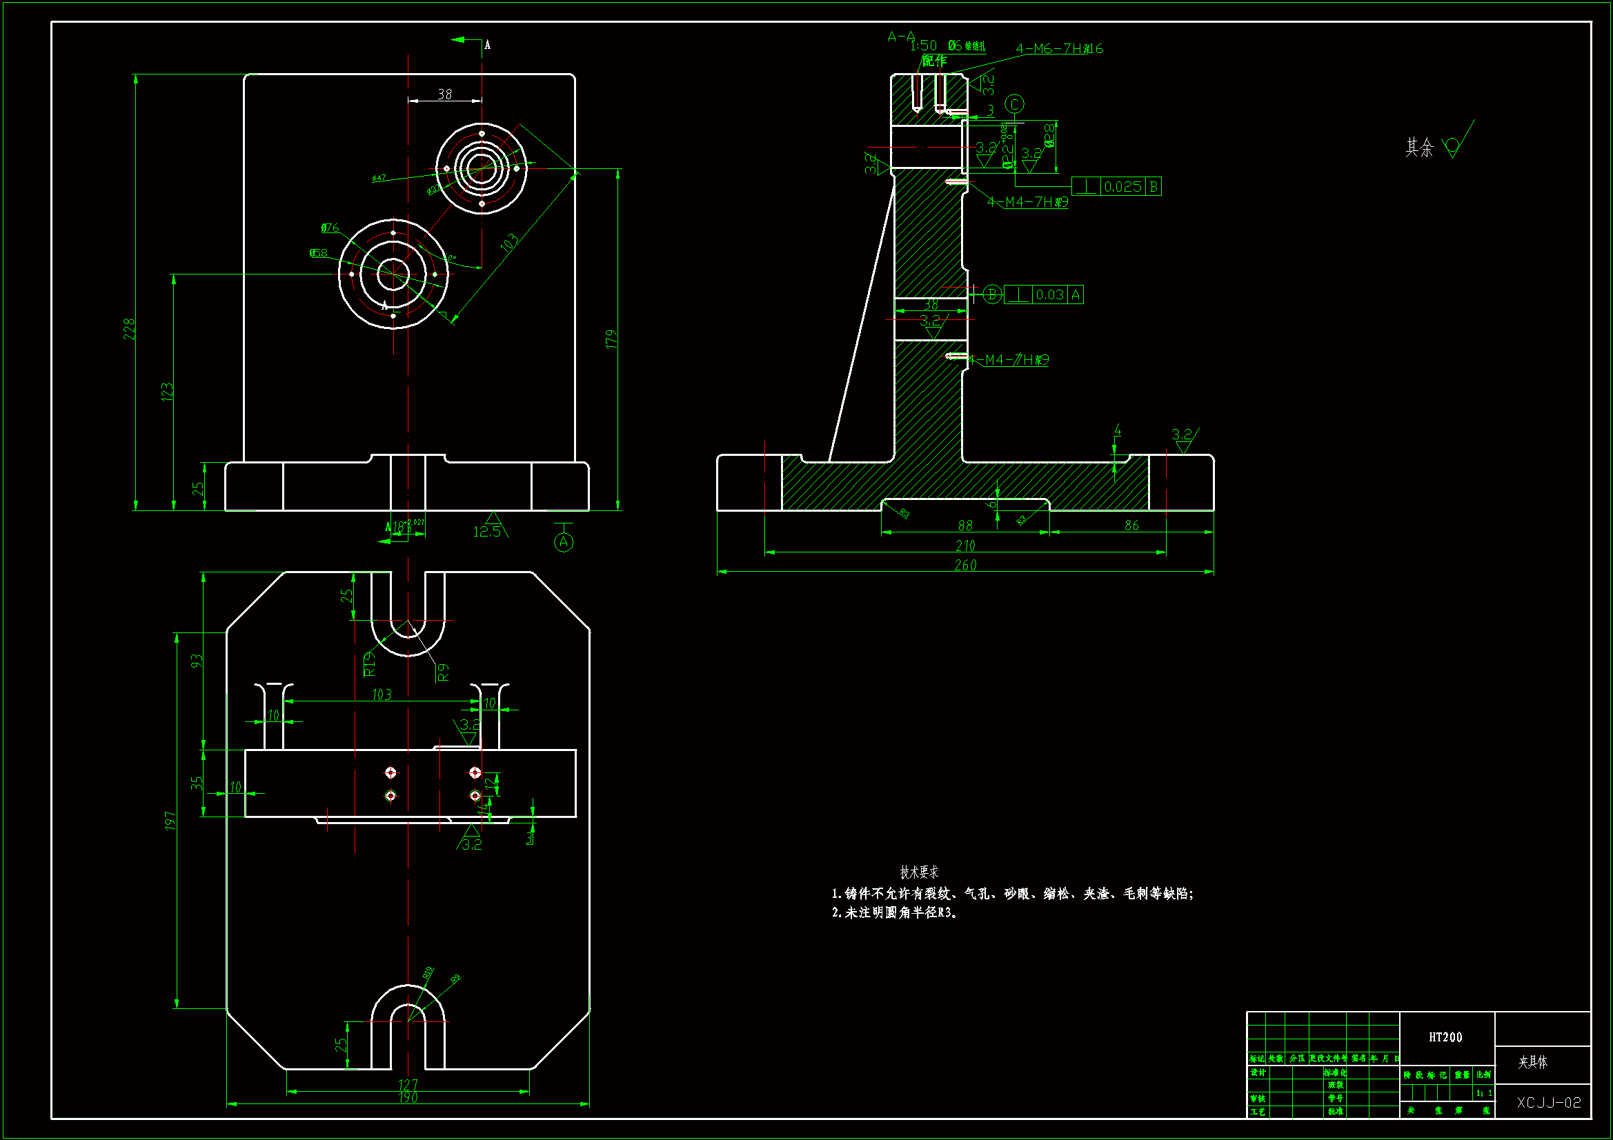This screenshot has height=1140, width=1613.
Task: Click the 技术要求 heading text
Action: pyautogui.click(x=919, y=872)
